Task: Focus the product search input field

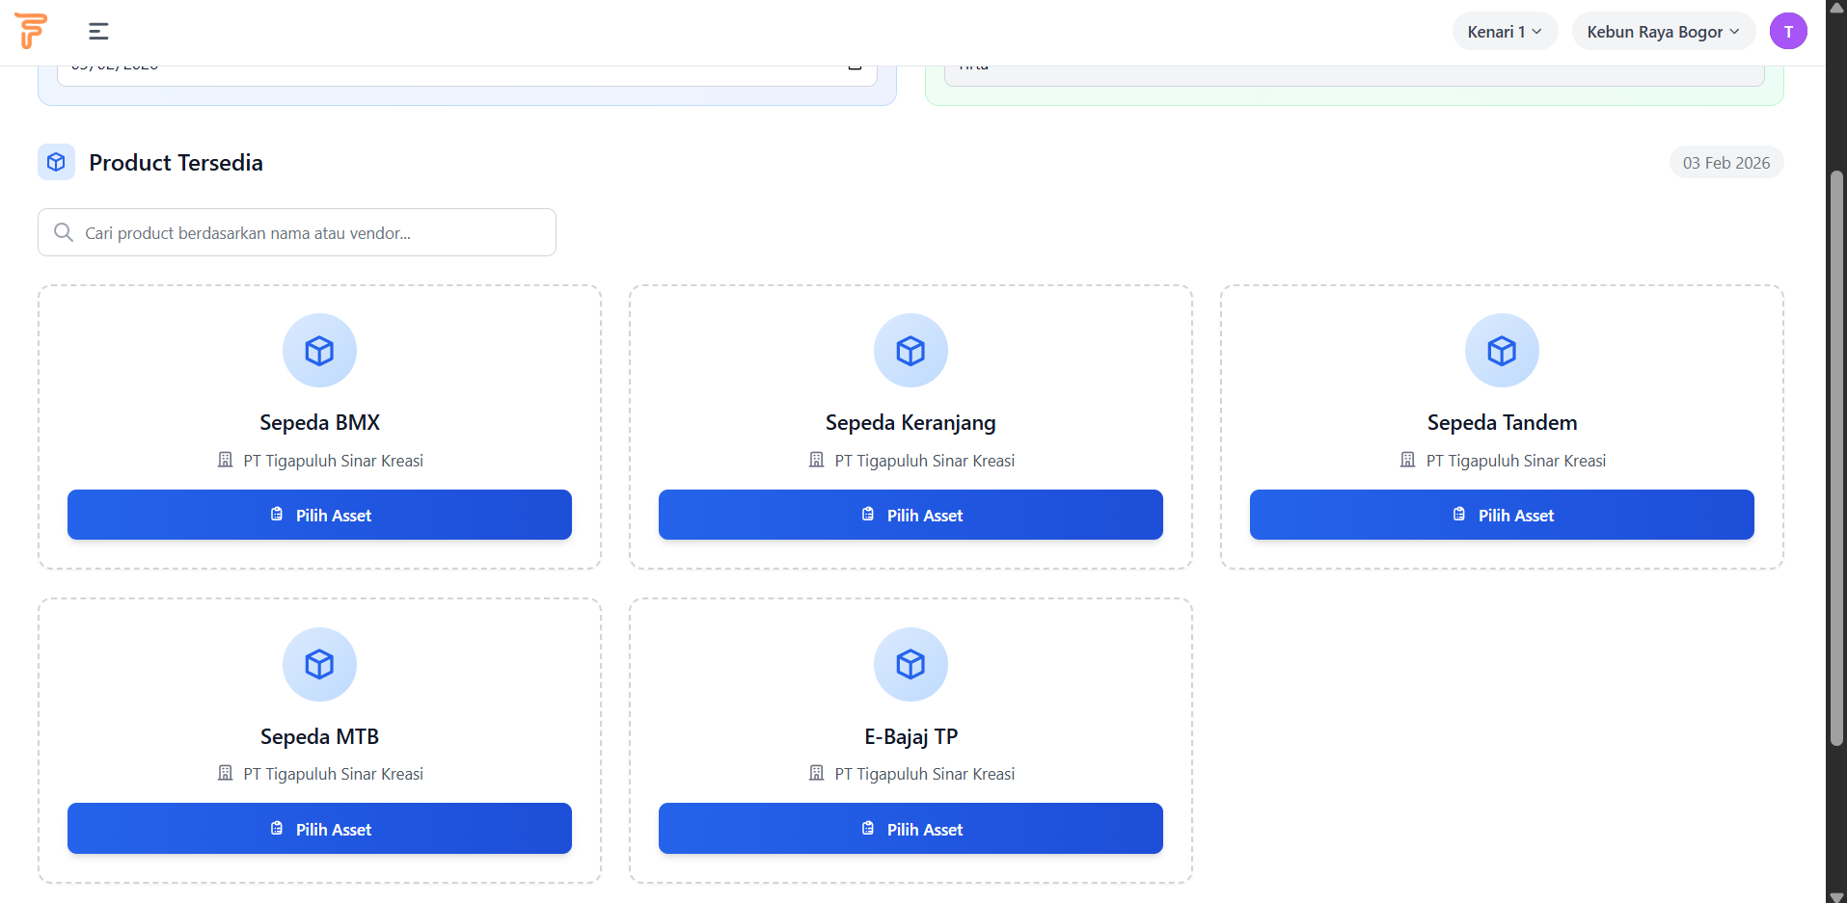Action: point(309,233)
